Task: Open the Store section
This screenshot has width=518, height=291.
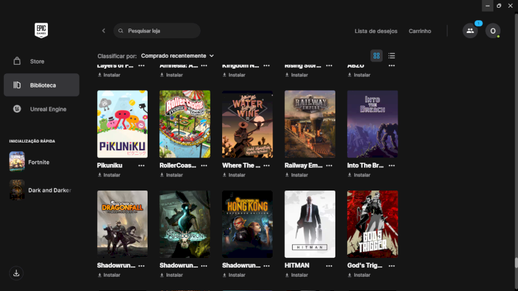Action: [x=41, y=62]
